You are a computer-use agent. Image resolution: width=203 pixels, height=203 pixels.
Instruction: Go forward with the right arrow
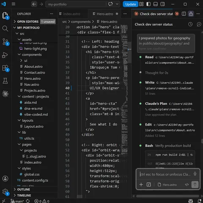[41, 4]
